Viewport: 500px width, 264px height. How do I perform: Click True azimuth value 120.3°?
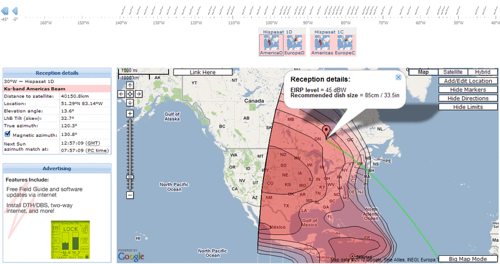68,125
